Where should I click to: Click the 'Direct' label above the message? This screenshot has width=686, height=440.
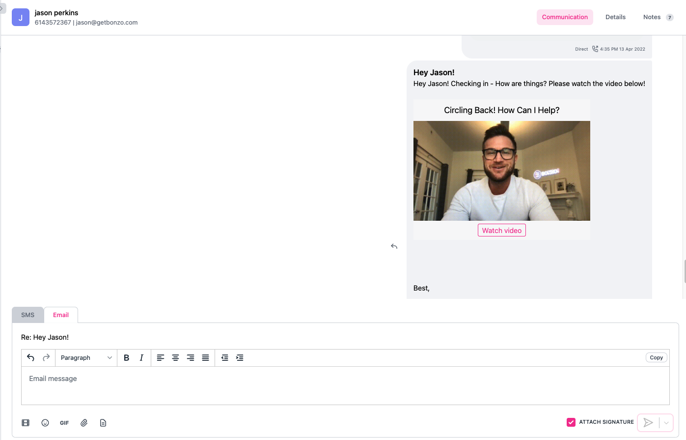[x=581, y=49]
